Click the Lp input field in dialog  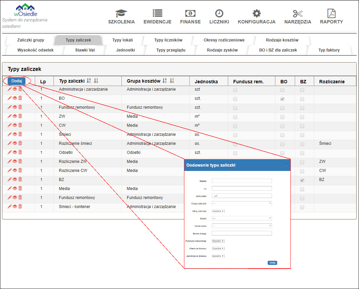242,188
